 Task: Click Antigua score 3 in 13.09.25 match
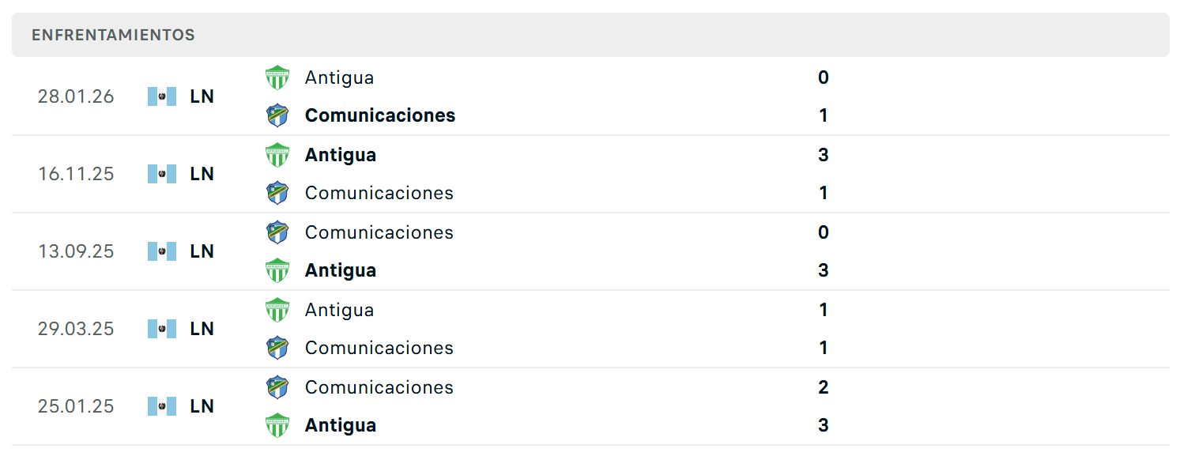click(x=824, y=270)
